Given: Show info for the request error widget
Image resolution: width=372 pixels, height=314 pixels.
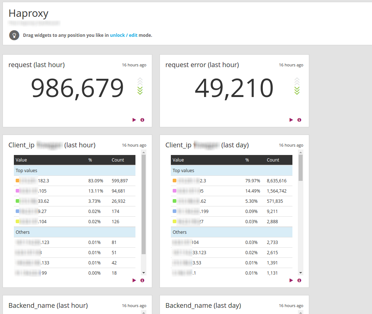Looking at the screenshot, I should click(299, 120).
